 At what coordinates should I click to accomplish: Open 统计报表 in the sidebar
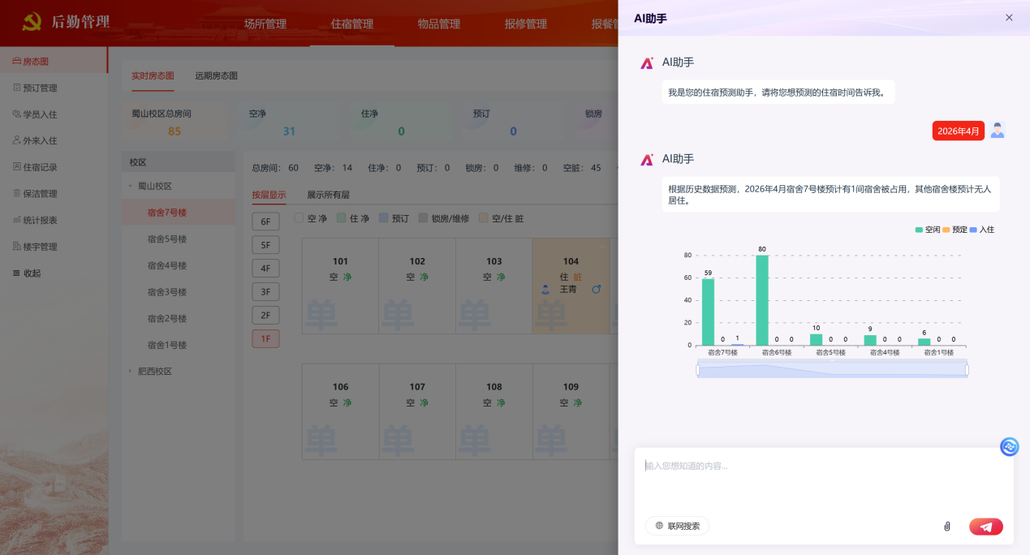pos(40,220)
